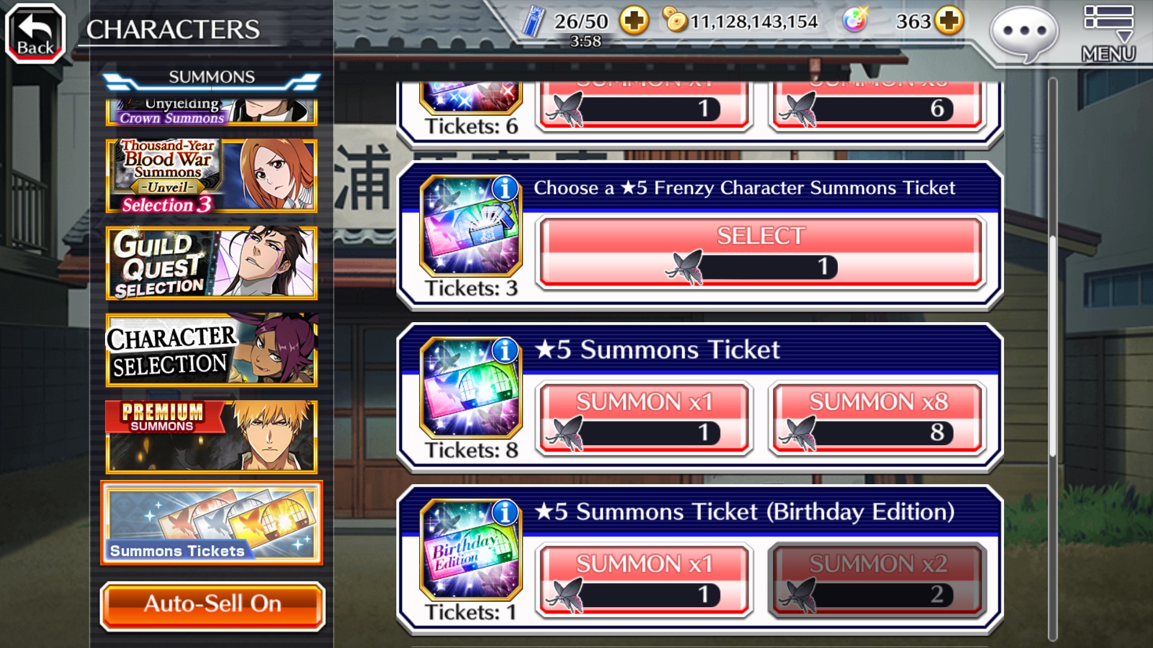Tap the spirit orb gem icon
Screen dimensions: 1153x648
pos(855,21)
